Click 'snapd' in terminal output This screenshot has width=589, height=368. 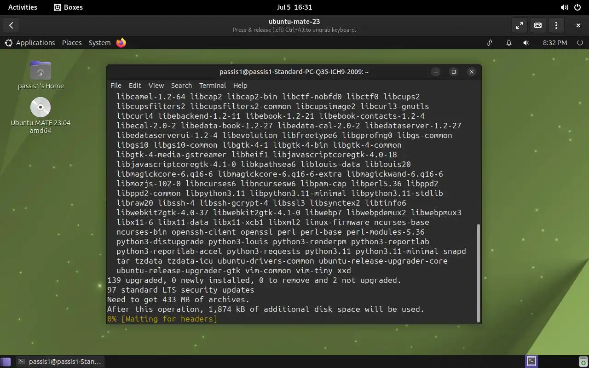point(455,251)
